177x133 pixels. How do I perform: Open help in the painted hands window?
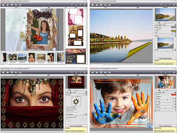point(170,72)
